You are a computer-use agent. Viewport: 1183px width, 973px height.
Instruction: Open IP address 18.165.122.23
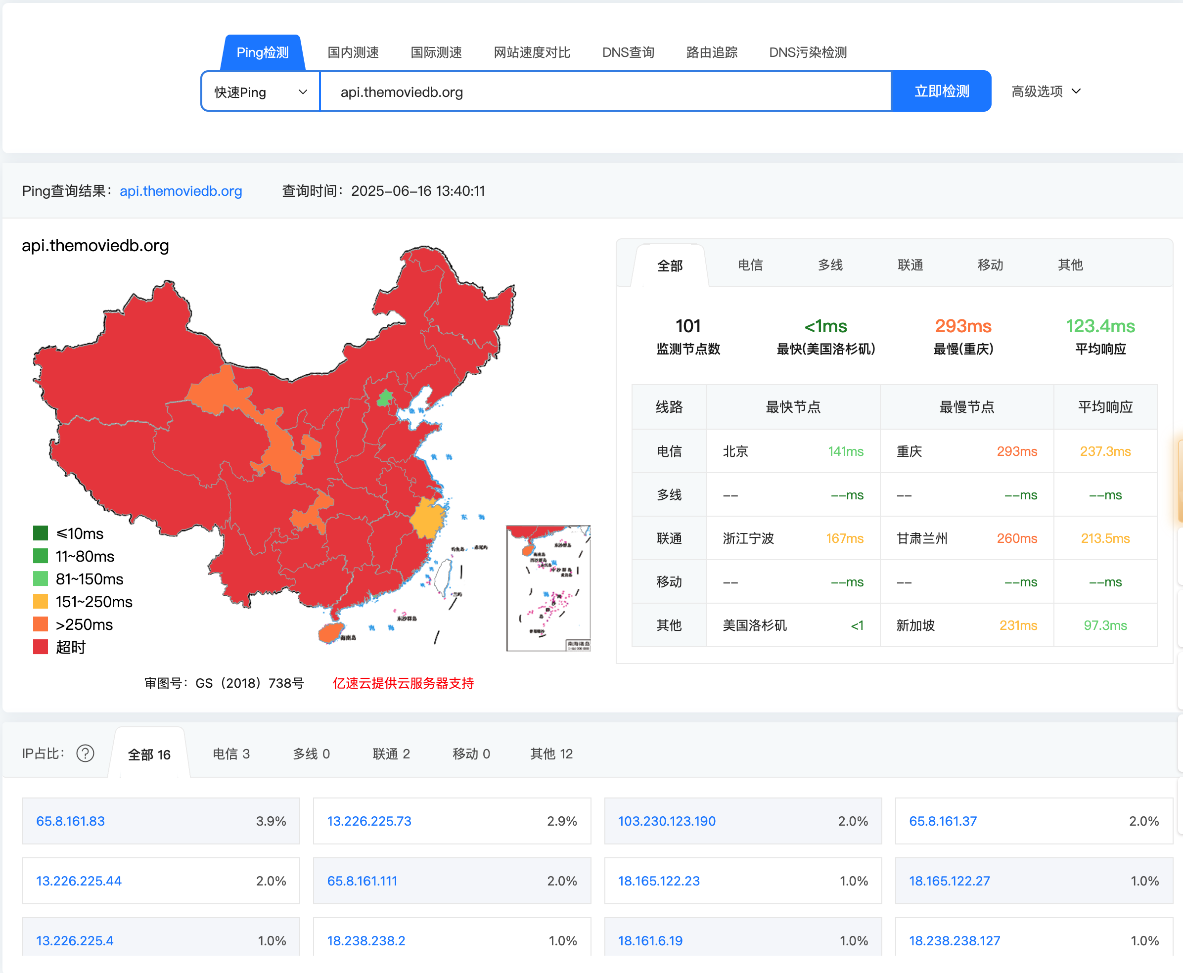tap(659, 881)
